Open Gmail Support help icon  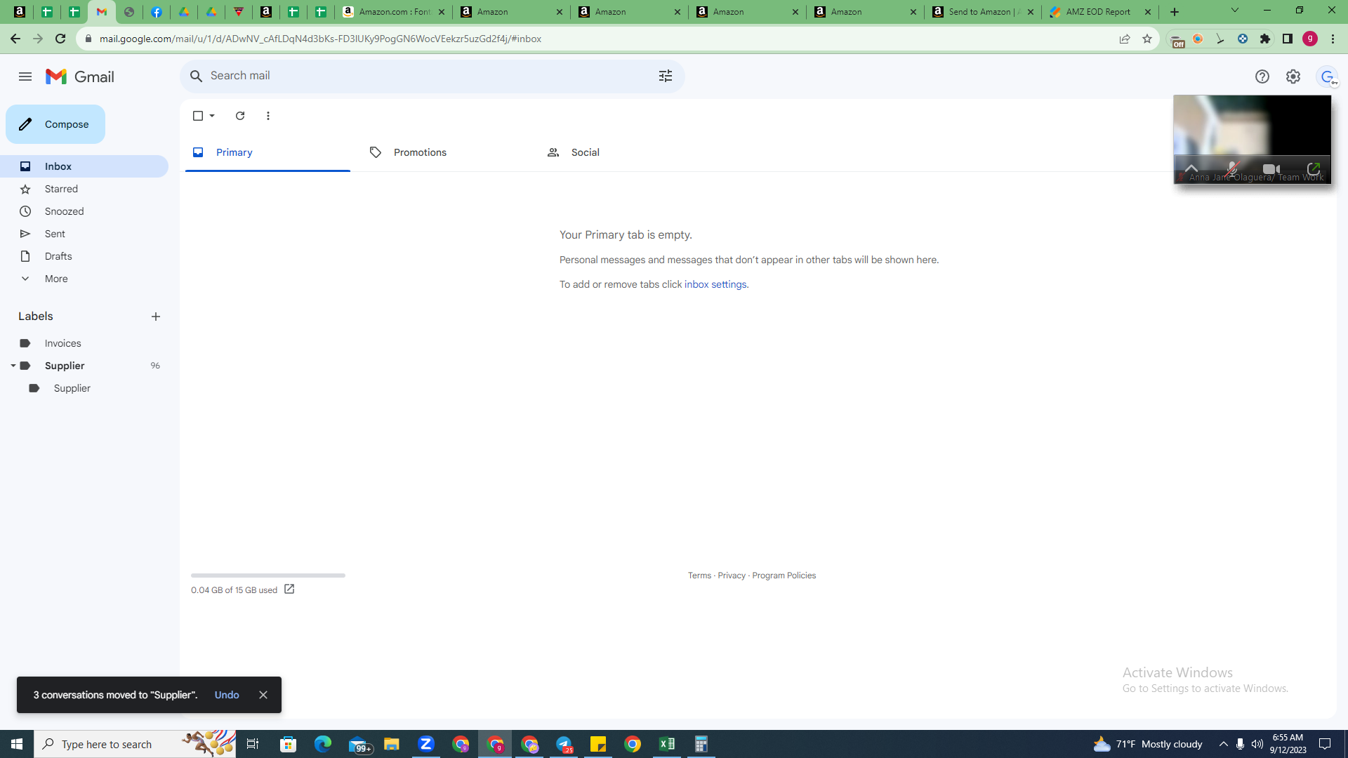(1262, 77)
